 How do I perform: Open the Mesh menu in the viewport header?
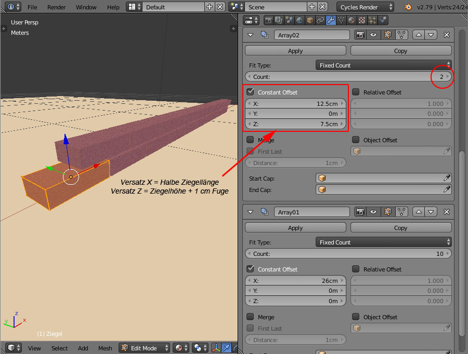(105, 348)
